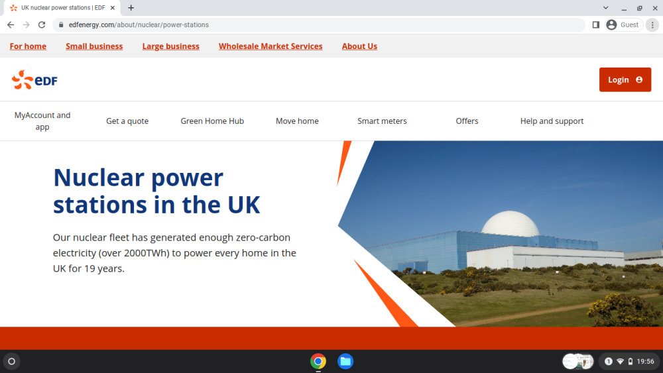Open the Large business link
The height and width of the screenshot is (373, 663).
[171, 46]
